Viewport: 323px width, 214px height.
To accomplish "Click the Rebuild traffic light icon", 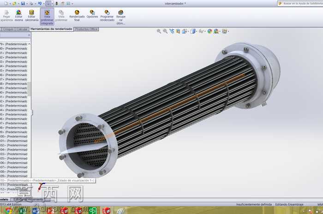I will tap(57, 4).
